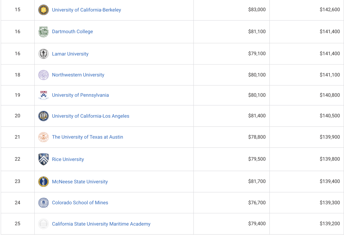Open The University of Texas at Austin link
The height and width of the screenshot is (235, 344).
88,137
